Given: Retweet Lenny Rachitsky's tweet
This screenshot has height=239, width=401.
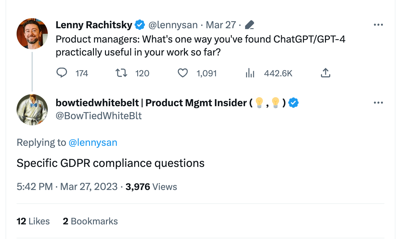Looking at the screenshot, I should [122, 73].
